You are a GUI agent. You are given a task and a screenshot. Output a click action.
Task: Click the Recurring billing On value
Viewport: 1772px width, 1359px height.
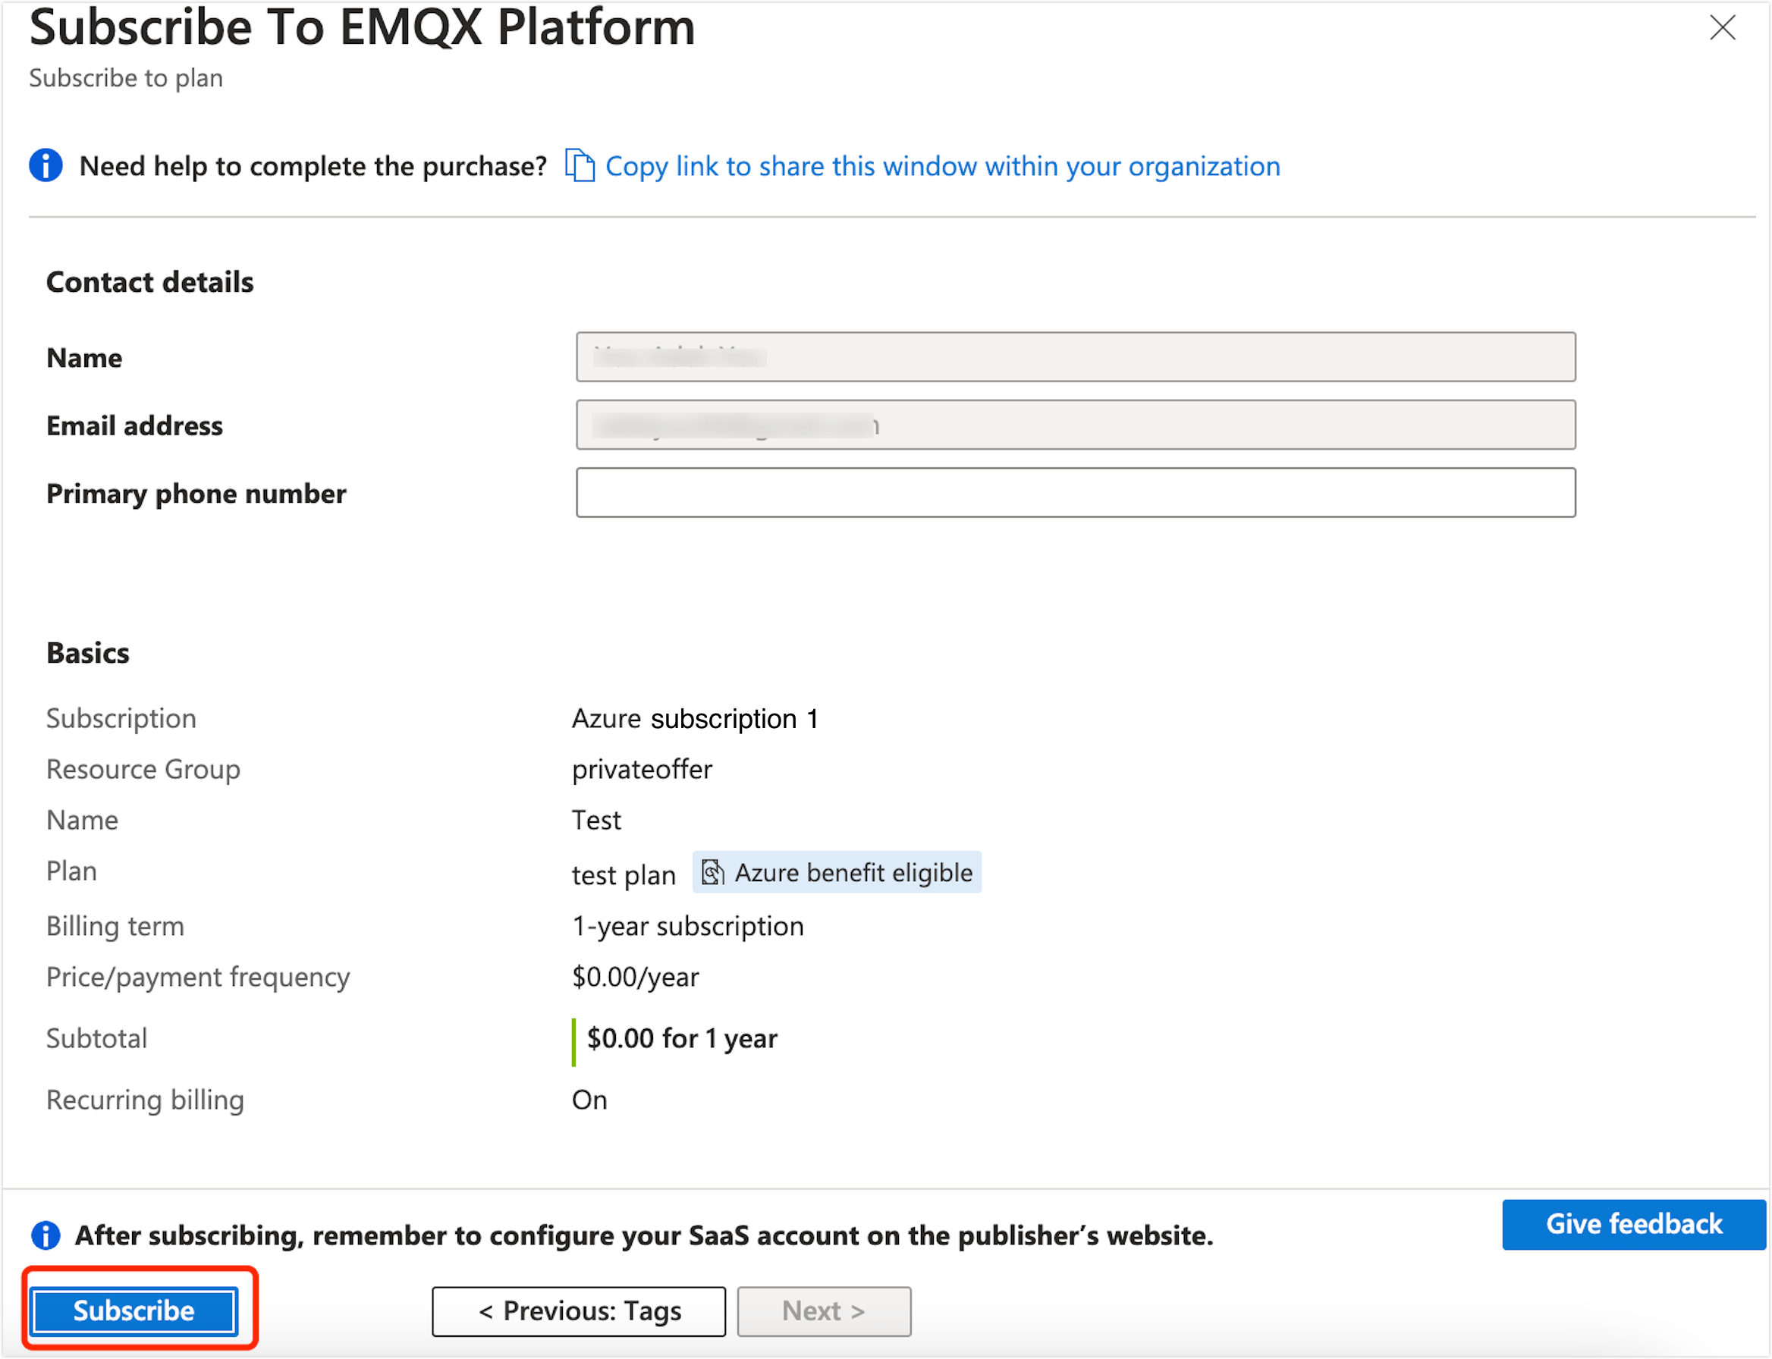589,1100
